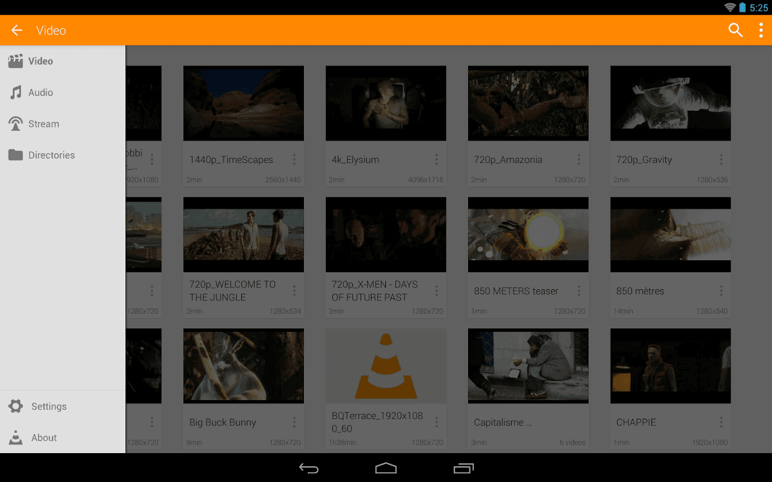Click the 1440p_TimeScapes title

[231, 160]
